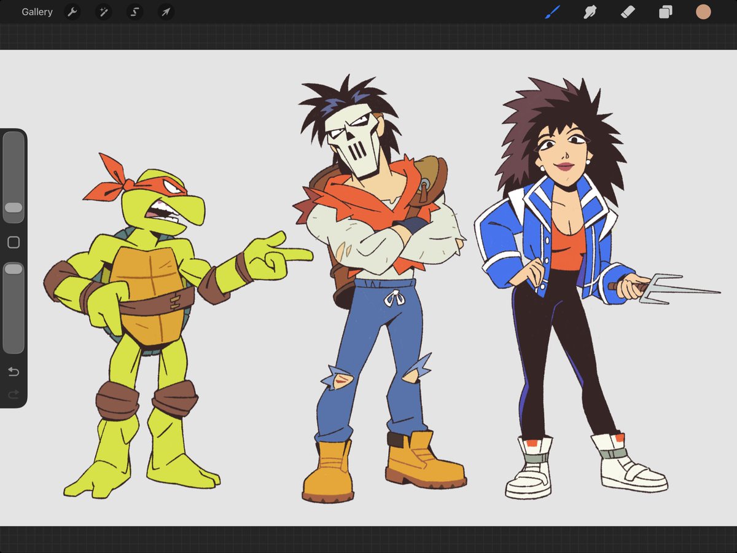Viewport: 737px width, 553px height.
Task: Select the Brush paint tool
Action: (552, 12)
